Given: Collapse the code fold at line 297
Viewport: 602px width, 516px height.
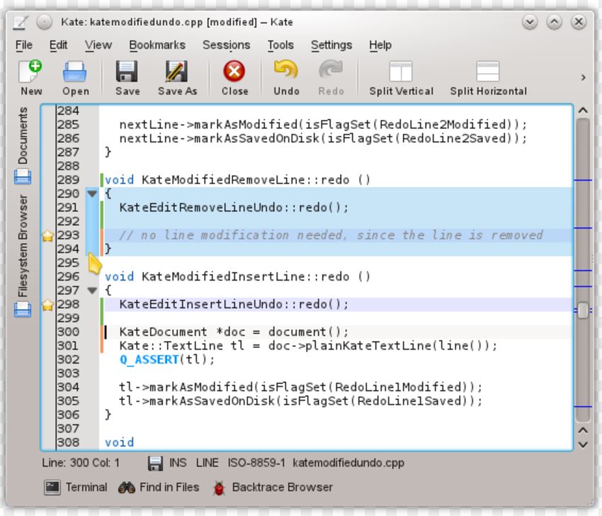Looking at the screenshot, I should point(92,291).
